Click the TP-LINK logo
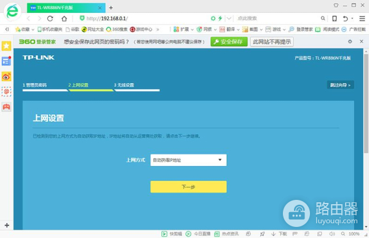This screenshot has width=369, height=238. (38, 57)
